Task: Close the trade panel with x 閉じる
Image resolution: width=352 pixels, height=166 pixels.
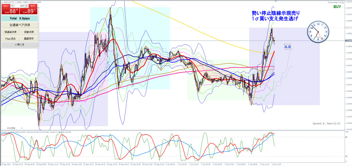Action: tap(20, 45)
